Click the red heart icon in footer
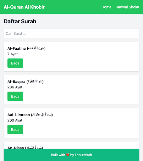This screenshot has width=143, height=161. [x=68, y=155]
